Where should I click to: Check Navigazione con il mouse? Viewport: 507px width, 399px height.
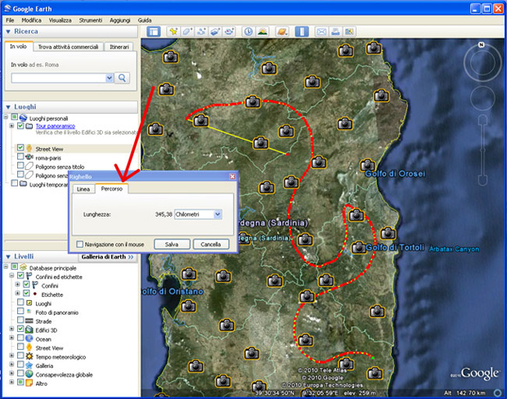tap(79, 244)
